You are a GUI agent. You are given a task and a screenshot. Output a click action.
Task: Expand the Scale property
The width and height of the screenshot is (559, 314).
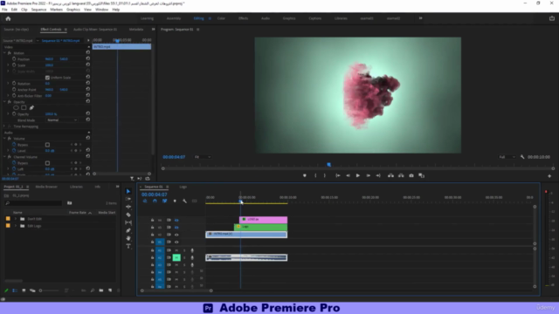click(x=8, y=65)
